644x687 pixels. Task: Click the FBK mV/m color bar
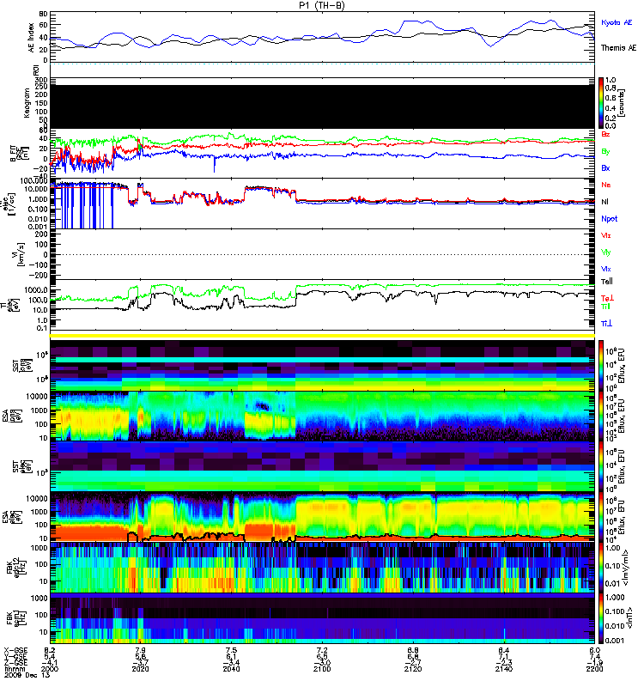tap(601, 567)
